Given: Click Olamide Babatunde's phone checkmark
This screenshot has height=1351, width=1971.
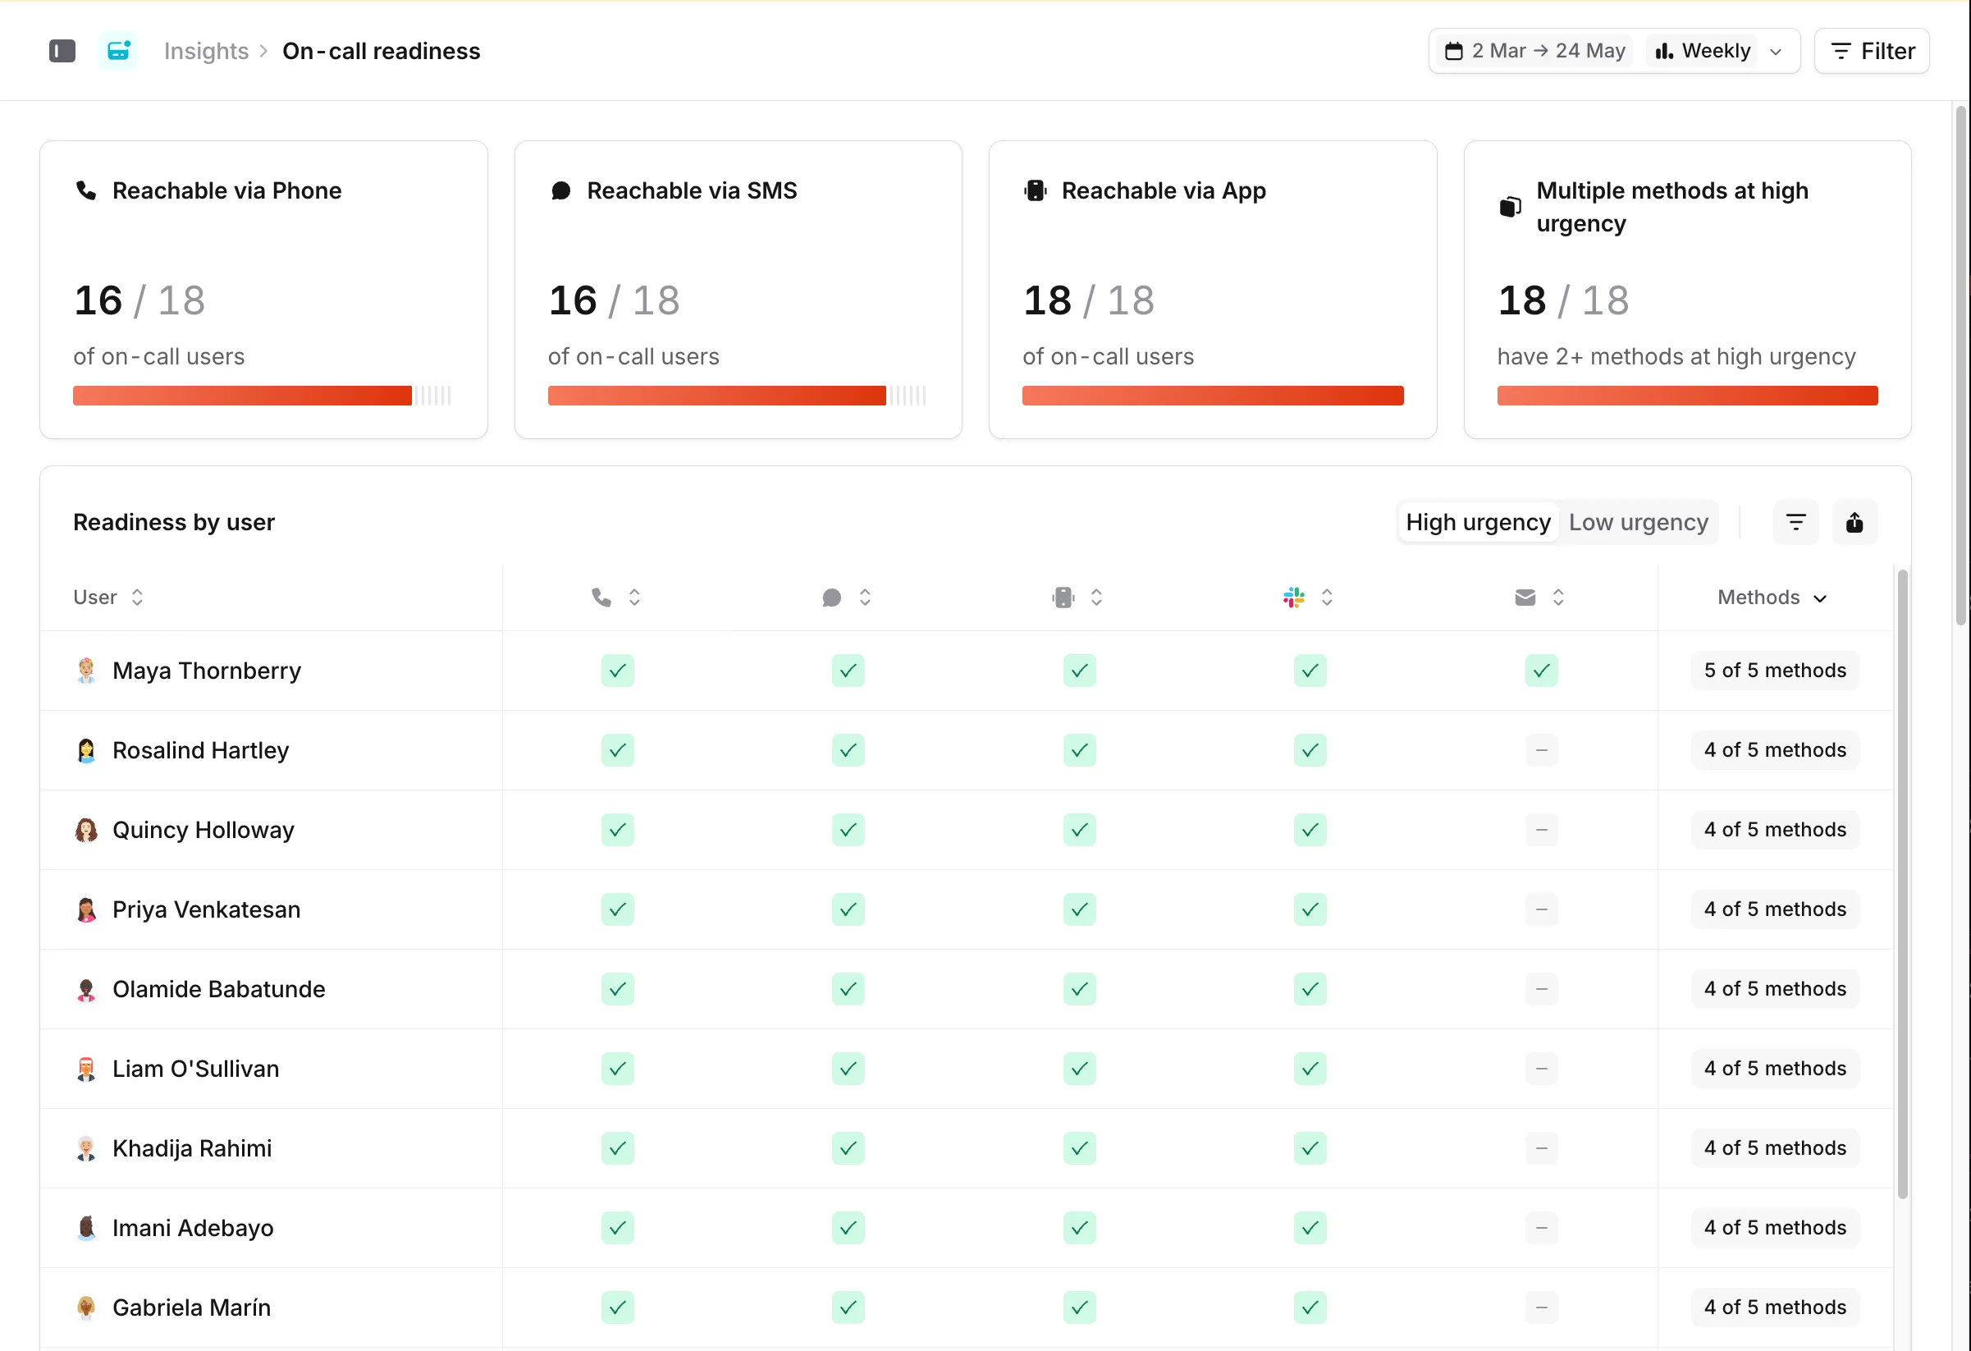Looking at the screenshot, I should click(x=617, y=990).
